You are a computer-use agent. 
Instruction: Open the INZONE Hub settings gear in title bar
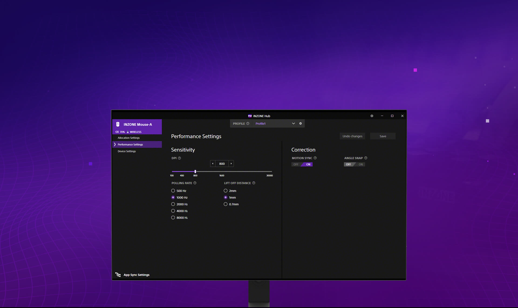tap(372, 116)
